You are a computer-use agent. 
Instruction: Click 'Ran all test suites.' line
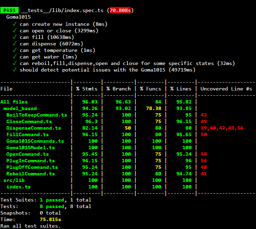coord(30,226)
